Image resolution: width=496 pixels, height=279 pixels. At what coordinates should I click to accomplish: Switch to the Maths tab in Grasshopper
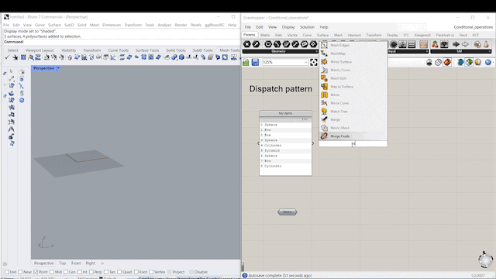tap(265, 35)
